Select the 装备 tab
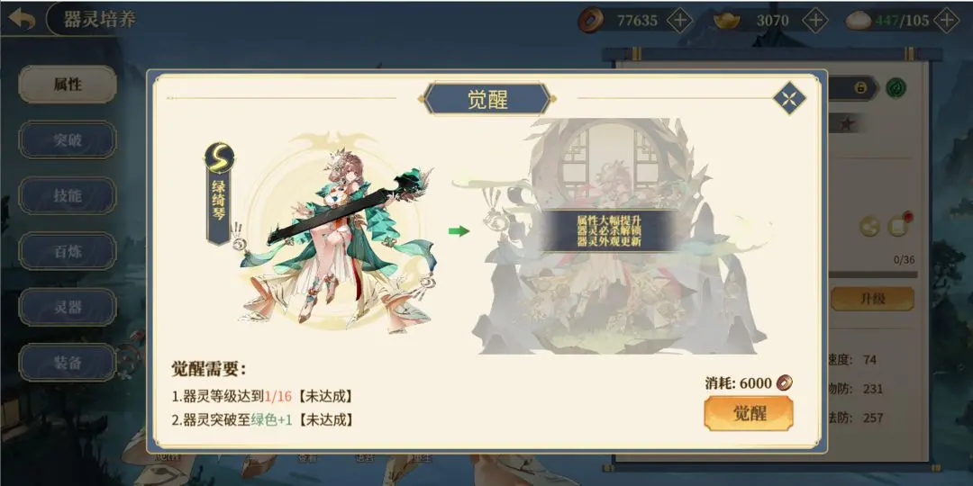The width and height of the screenshot is (973, 486). coord(68,363)
